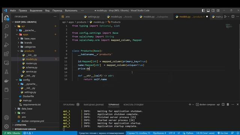Open the Вид menu
This screenshot has width=240, height=135.
click(x=47, y=10)
